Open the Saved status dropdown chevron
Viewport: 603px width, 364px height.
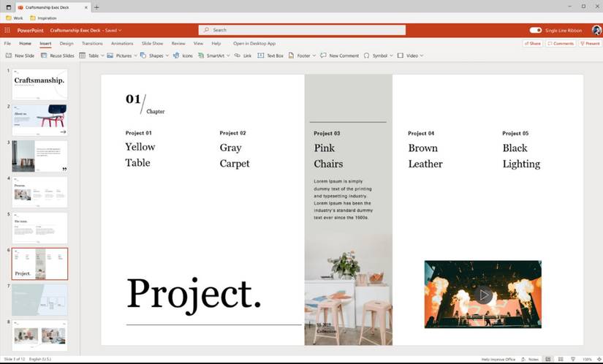coord(120,30)
